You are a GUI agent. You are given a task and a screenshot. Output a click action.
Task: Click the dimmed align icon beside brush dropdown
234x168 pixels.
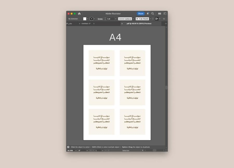coord(153,19)
